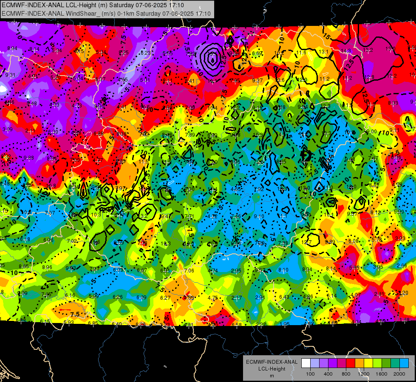Select the sky-blue legend color swatch
This screenshot has height=382, width=416.
[x=404, y=363]
